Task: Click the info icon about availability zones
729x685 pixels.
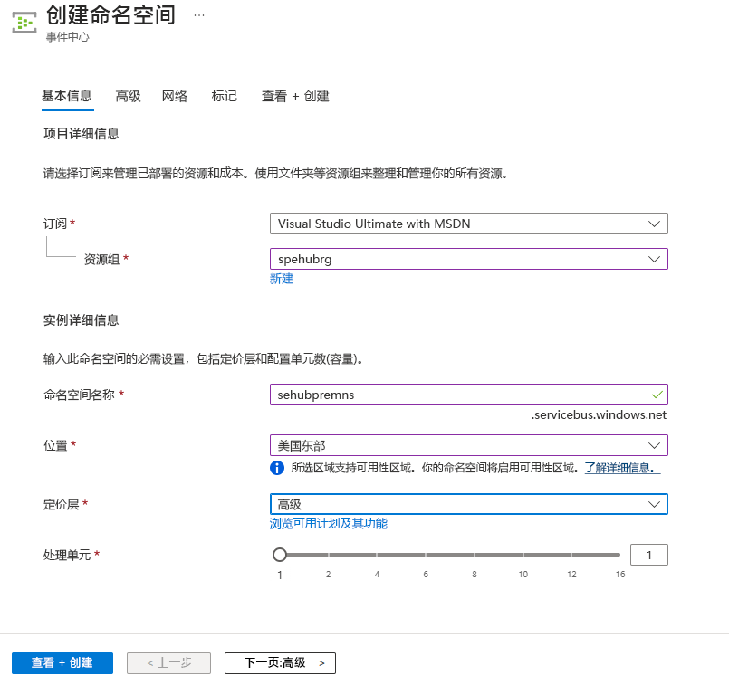Action: (278, 468)
